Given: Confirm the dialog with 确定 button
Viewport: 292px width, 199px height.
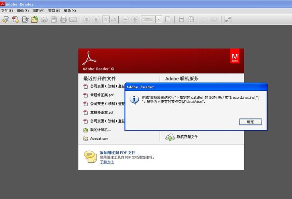Looking at the screenshot, I should pos(251,122).
